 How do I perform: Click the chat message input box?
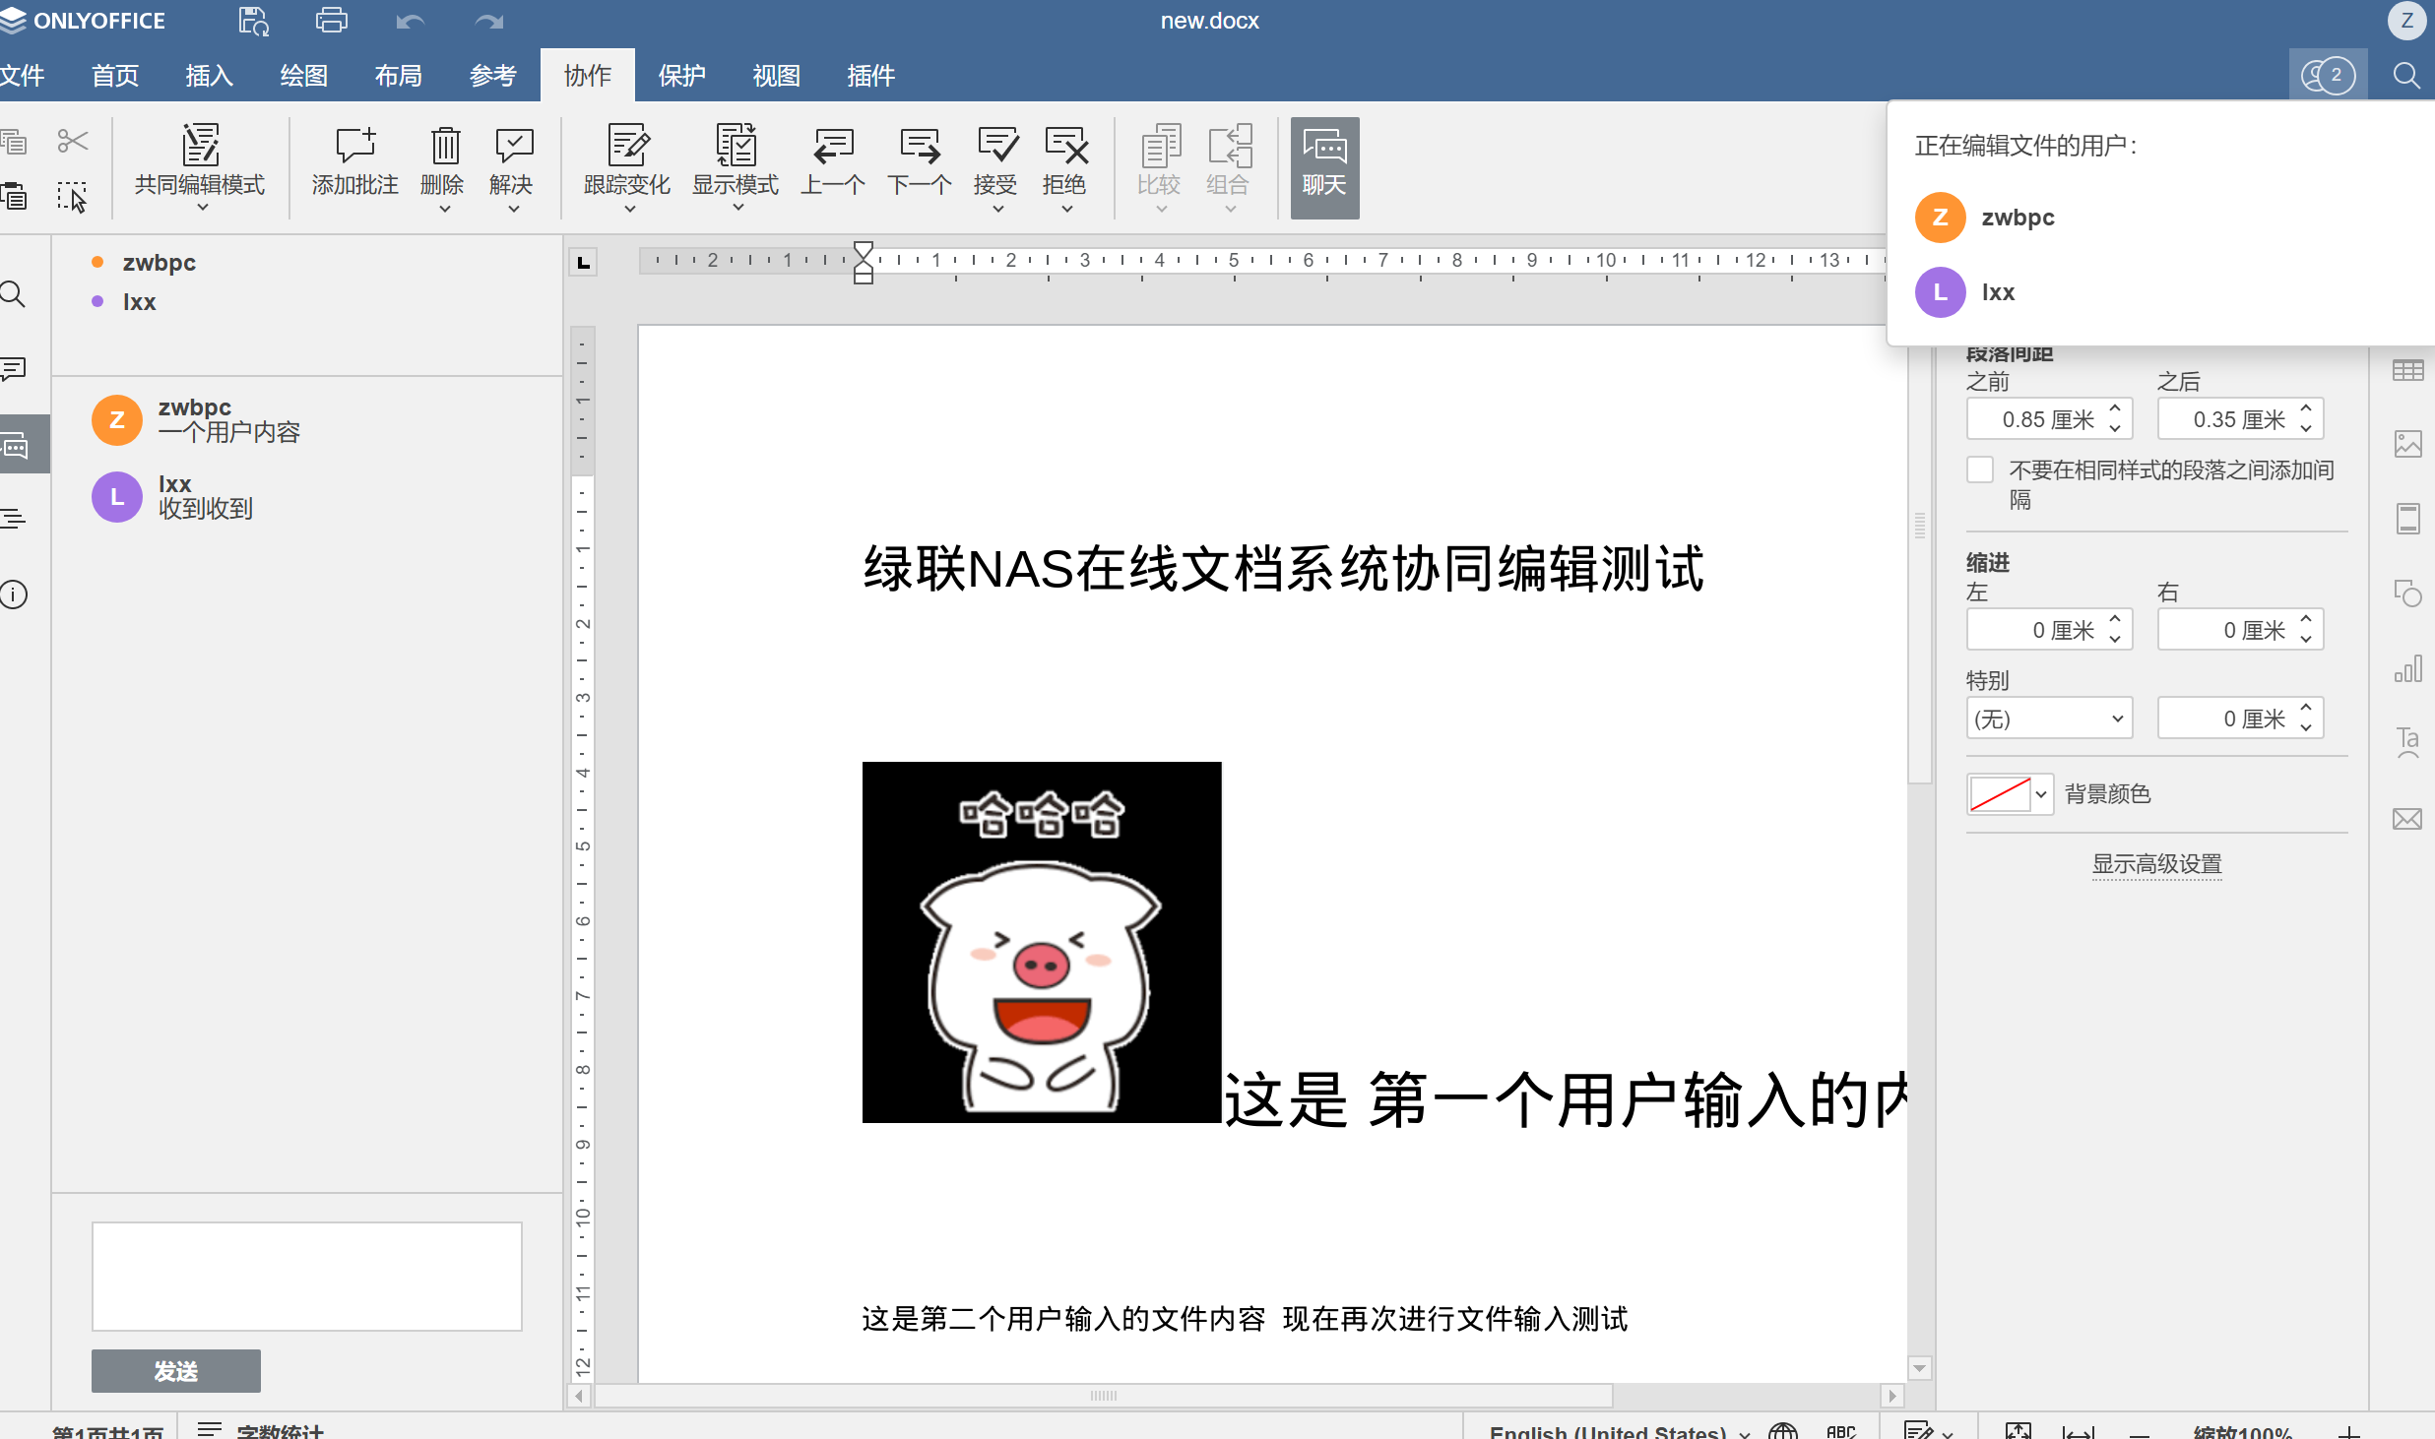[307, 1277]
